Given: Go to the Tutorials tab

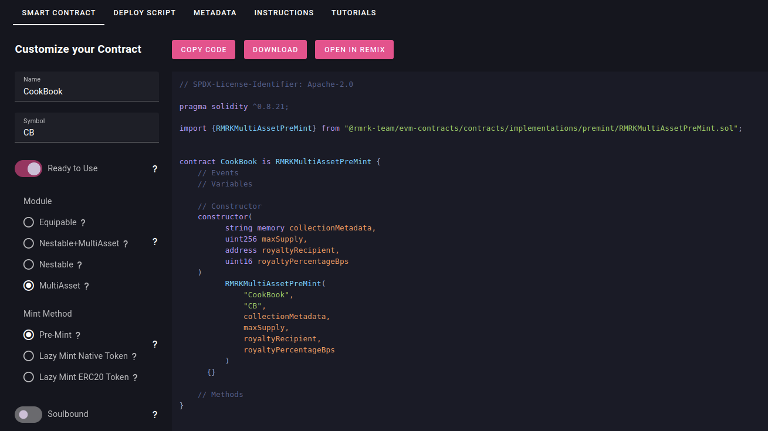Looking at the screenshot, I should (354, 12).
